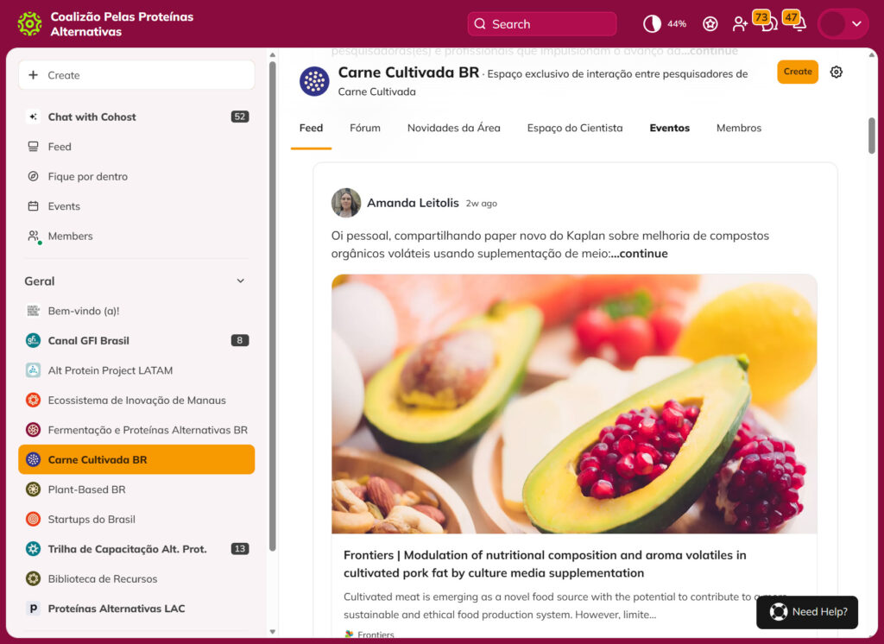Open the star badge icon in header

[710, 23]
